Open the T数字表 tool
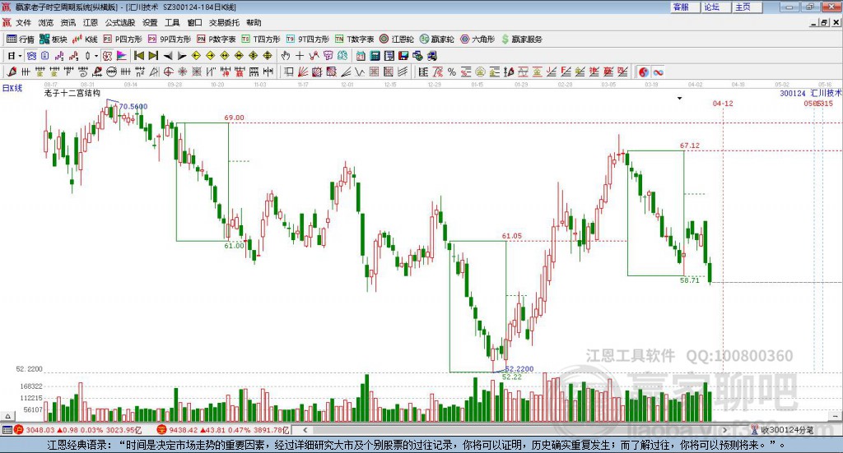Screen dimensions: 843x453 click(354, 39)
